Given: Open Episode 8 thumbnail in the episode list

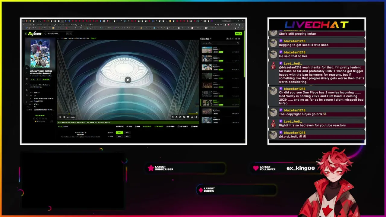Looking at the screenshot, I should (207, 112).
